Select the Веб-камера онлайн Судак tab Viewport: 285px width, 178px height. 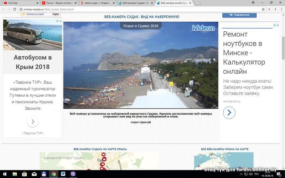pyautogui.click(x=173, y=3)
